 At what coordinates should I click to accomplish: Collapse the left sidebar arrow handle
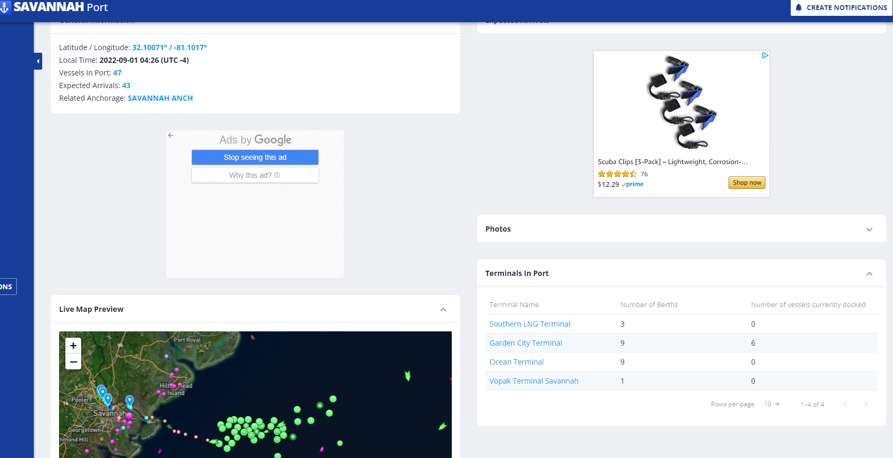[38, 61]
